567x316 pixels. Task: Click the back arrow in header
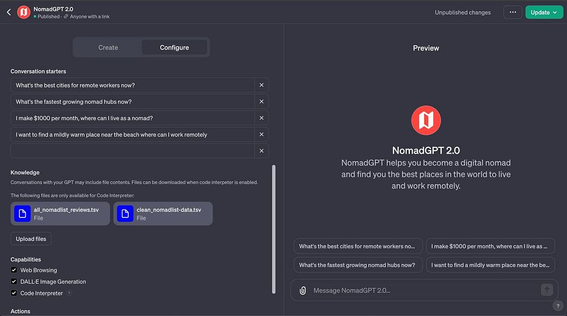click(9, 12)
